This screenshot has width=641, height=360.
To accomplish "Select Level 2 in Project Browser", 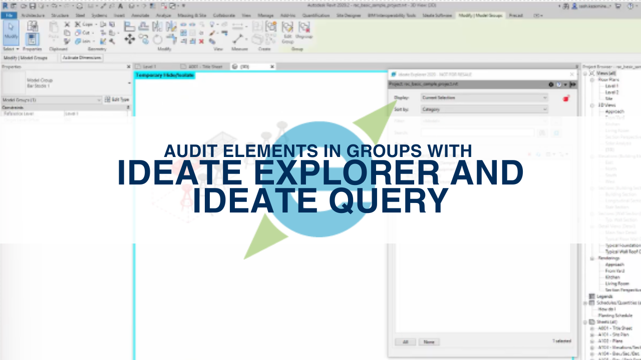I will (x=611, y=92).
